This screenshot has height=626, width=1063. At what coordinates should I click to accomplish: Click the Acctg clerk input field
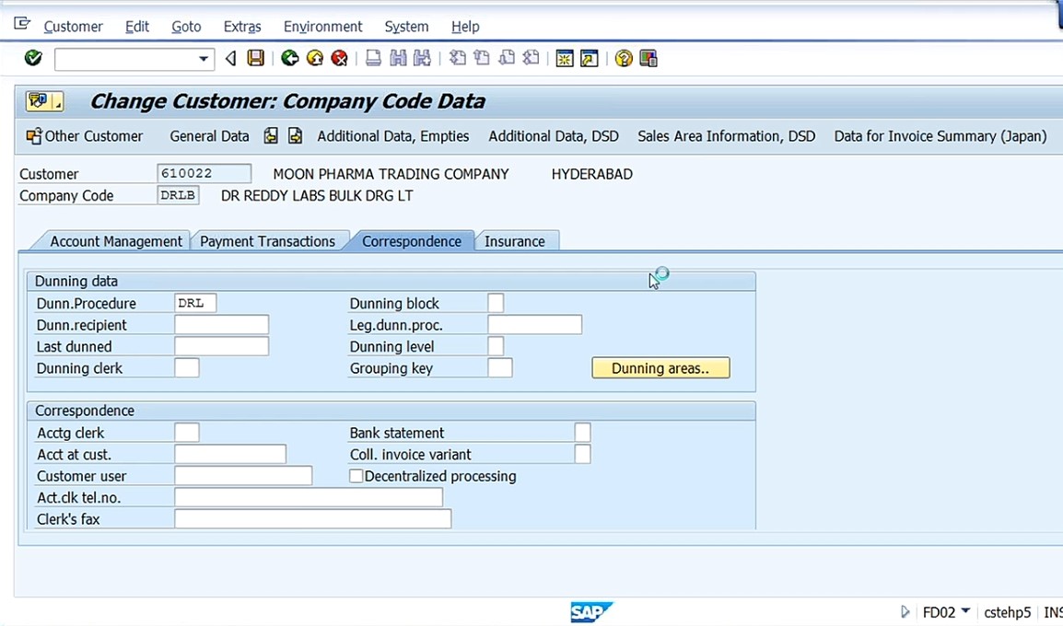187,433
